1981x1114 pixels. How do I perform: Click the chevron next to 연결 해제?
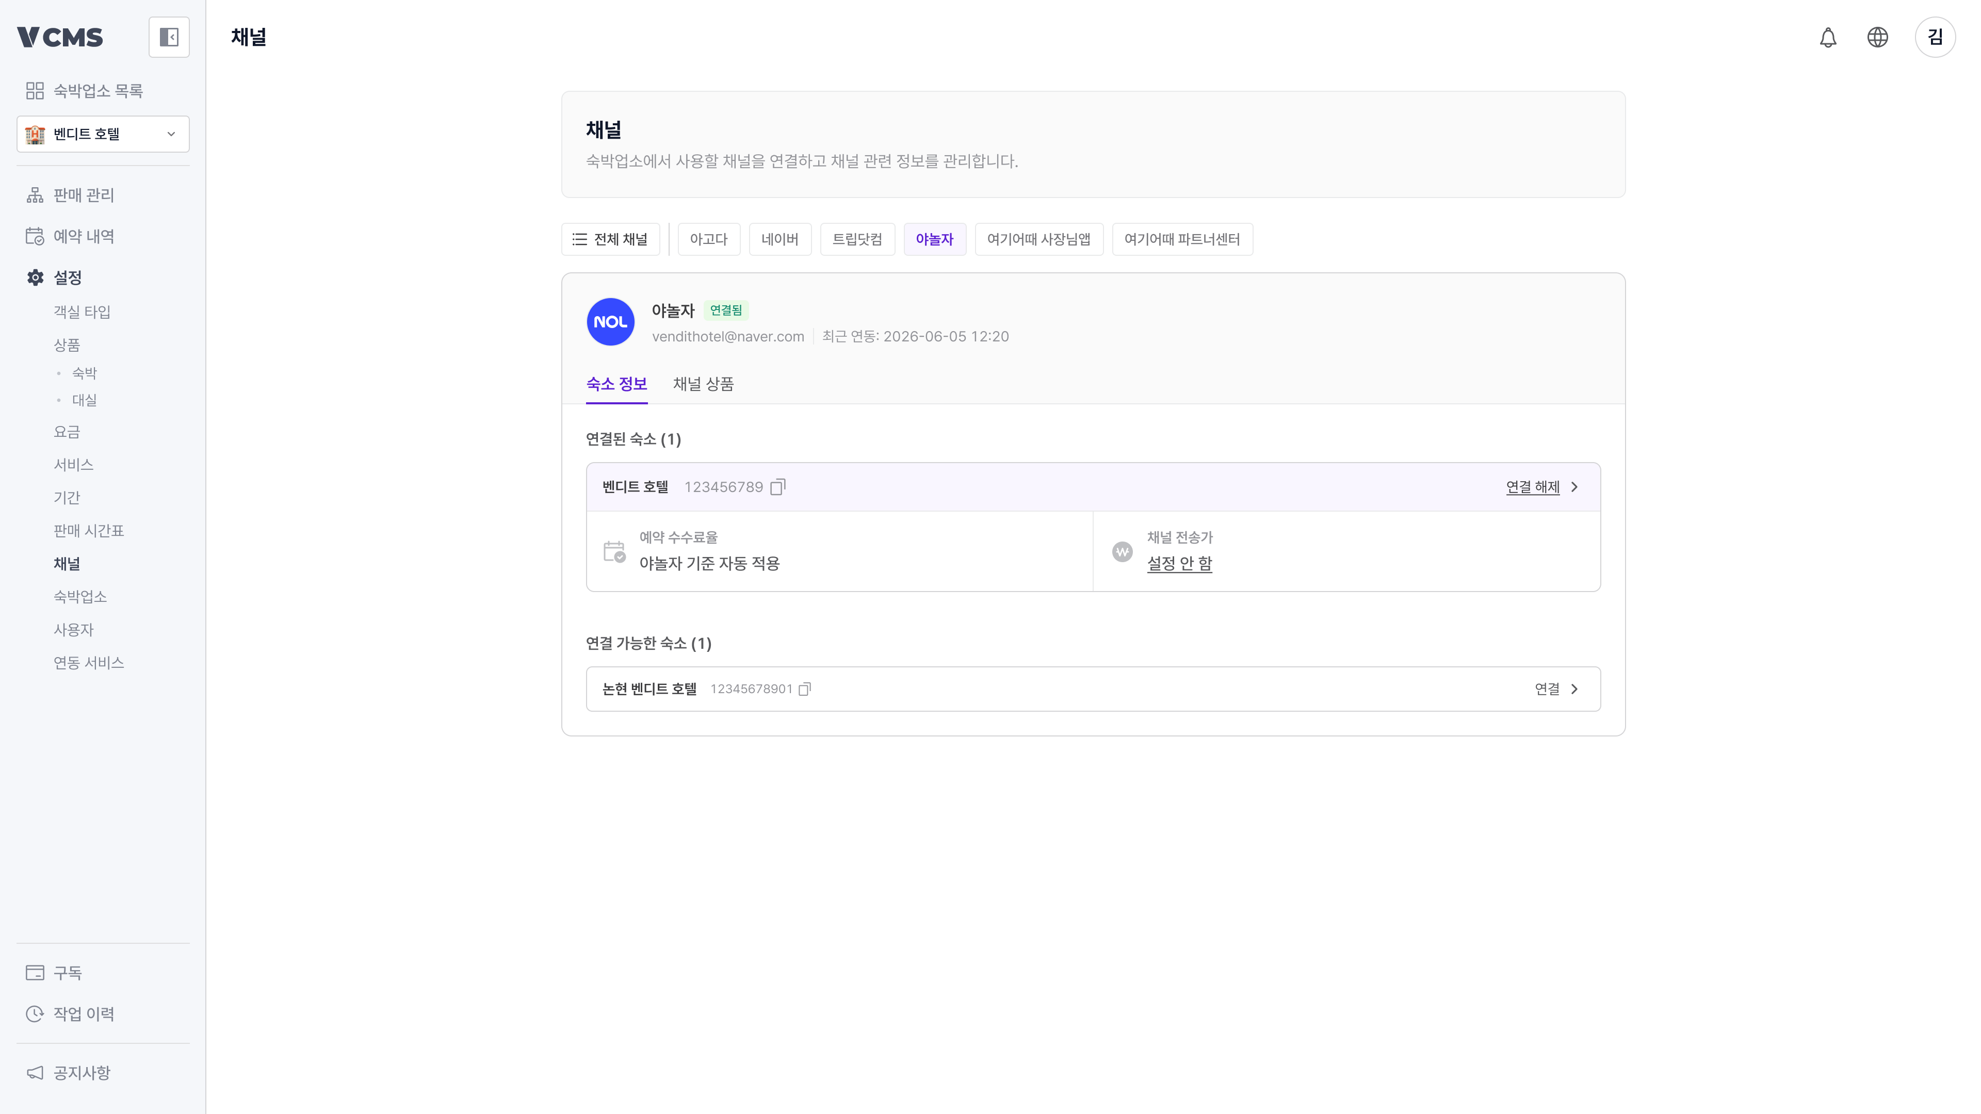click(x=1574, y=487)
